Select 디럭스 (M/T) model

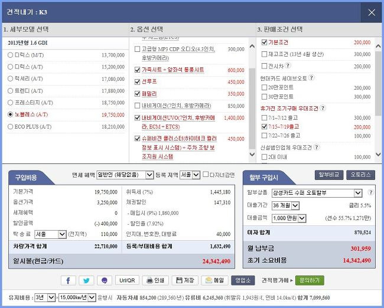click(10, 55)
